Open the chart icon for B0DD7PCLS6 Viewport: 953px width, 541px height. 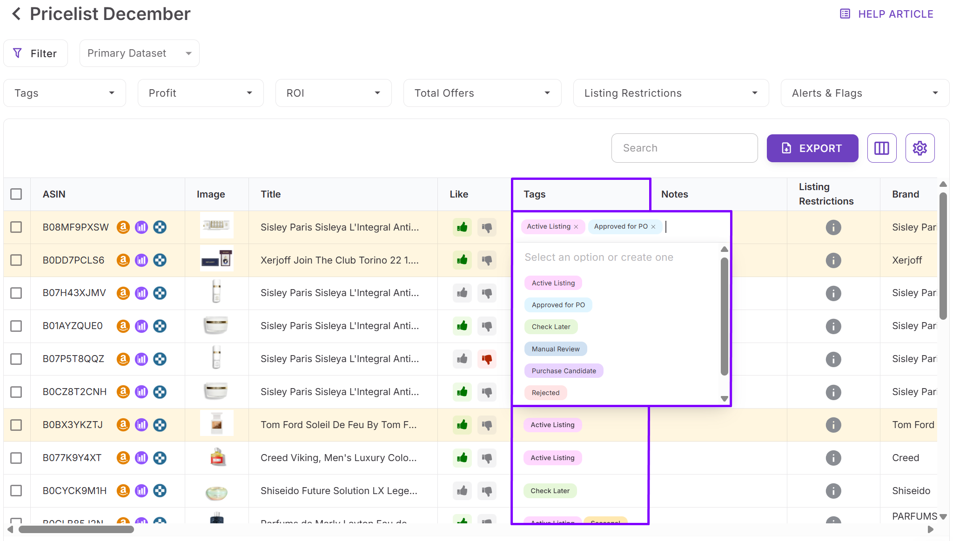coord(141,260)
